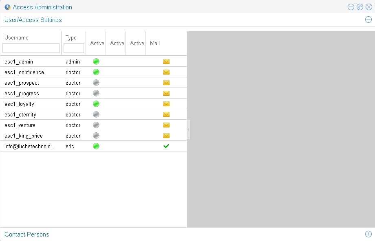This screenshot has height=241, width=375.
Task: Collapse the side panel using splitter arrow
Action: (x=188, y=129)
